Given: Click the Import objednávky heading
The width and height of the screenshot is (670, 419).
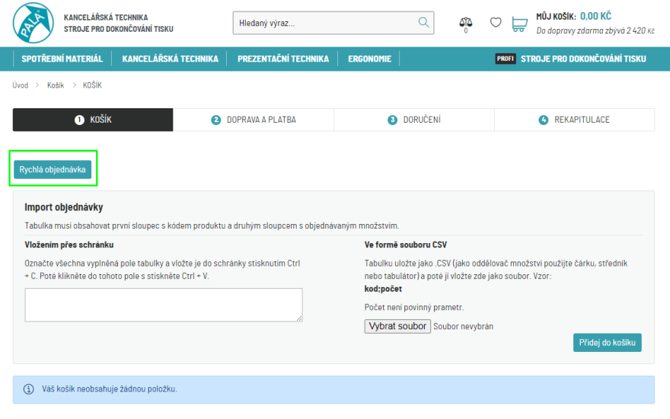Looking at the screenshot, I should coord(64,207).
